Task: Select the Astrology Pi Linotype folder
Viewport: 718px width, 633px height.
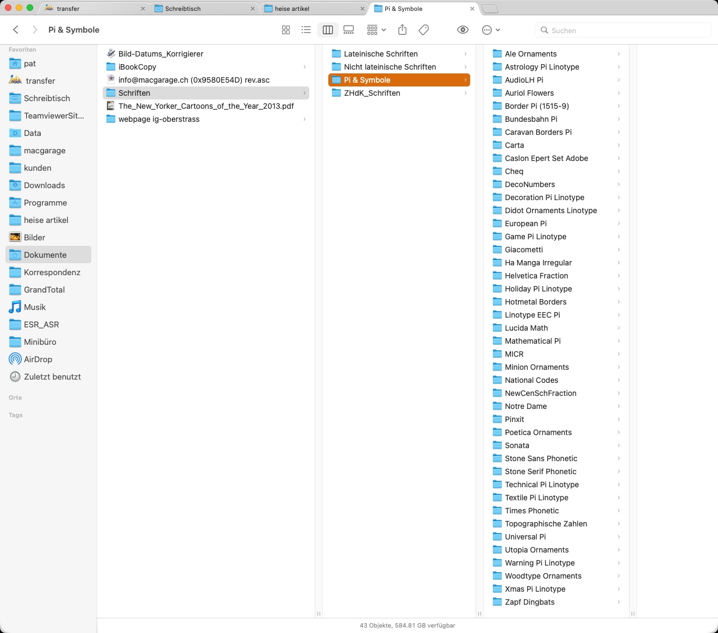Action: tap(557, 67)
